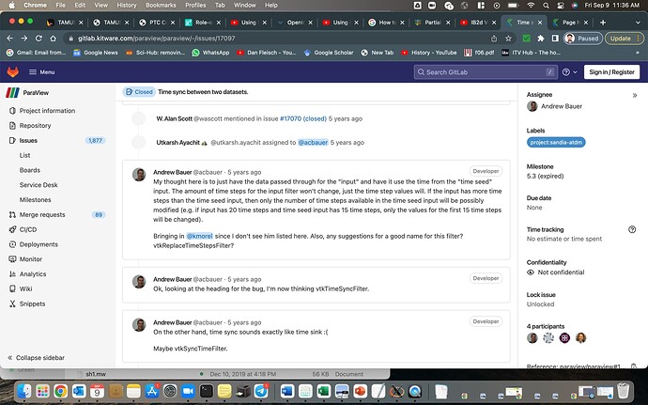Image resolution: width=648 pixels, height=405 pixels.
Task: Bookmark this page with the star
Action: [x=508, y=39]
